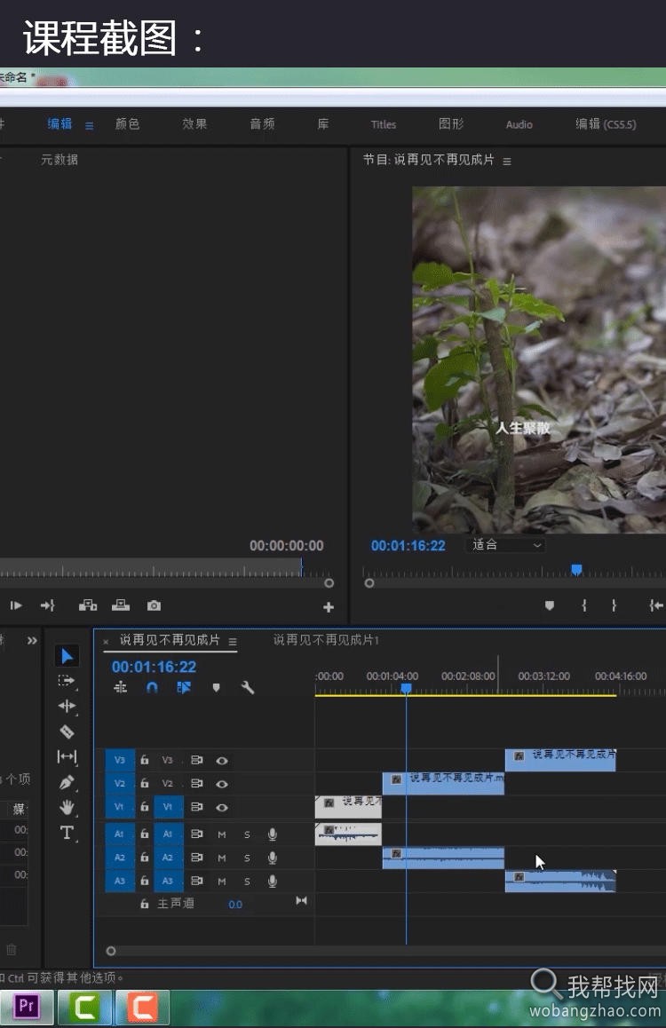Add marker in program monitor
This screenshot has width=666, height=1028.
550,605
